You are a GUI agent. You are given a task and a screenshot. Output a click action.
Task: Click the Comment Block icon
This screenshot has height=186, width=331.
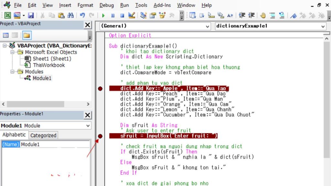pyautogui.click(x=272, y=15)
